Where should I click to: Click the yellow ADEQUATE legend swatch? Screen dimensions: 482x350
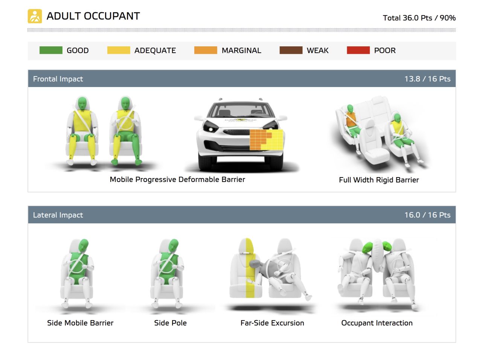click(119, 50)
